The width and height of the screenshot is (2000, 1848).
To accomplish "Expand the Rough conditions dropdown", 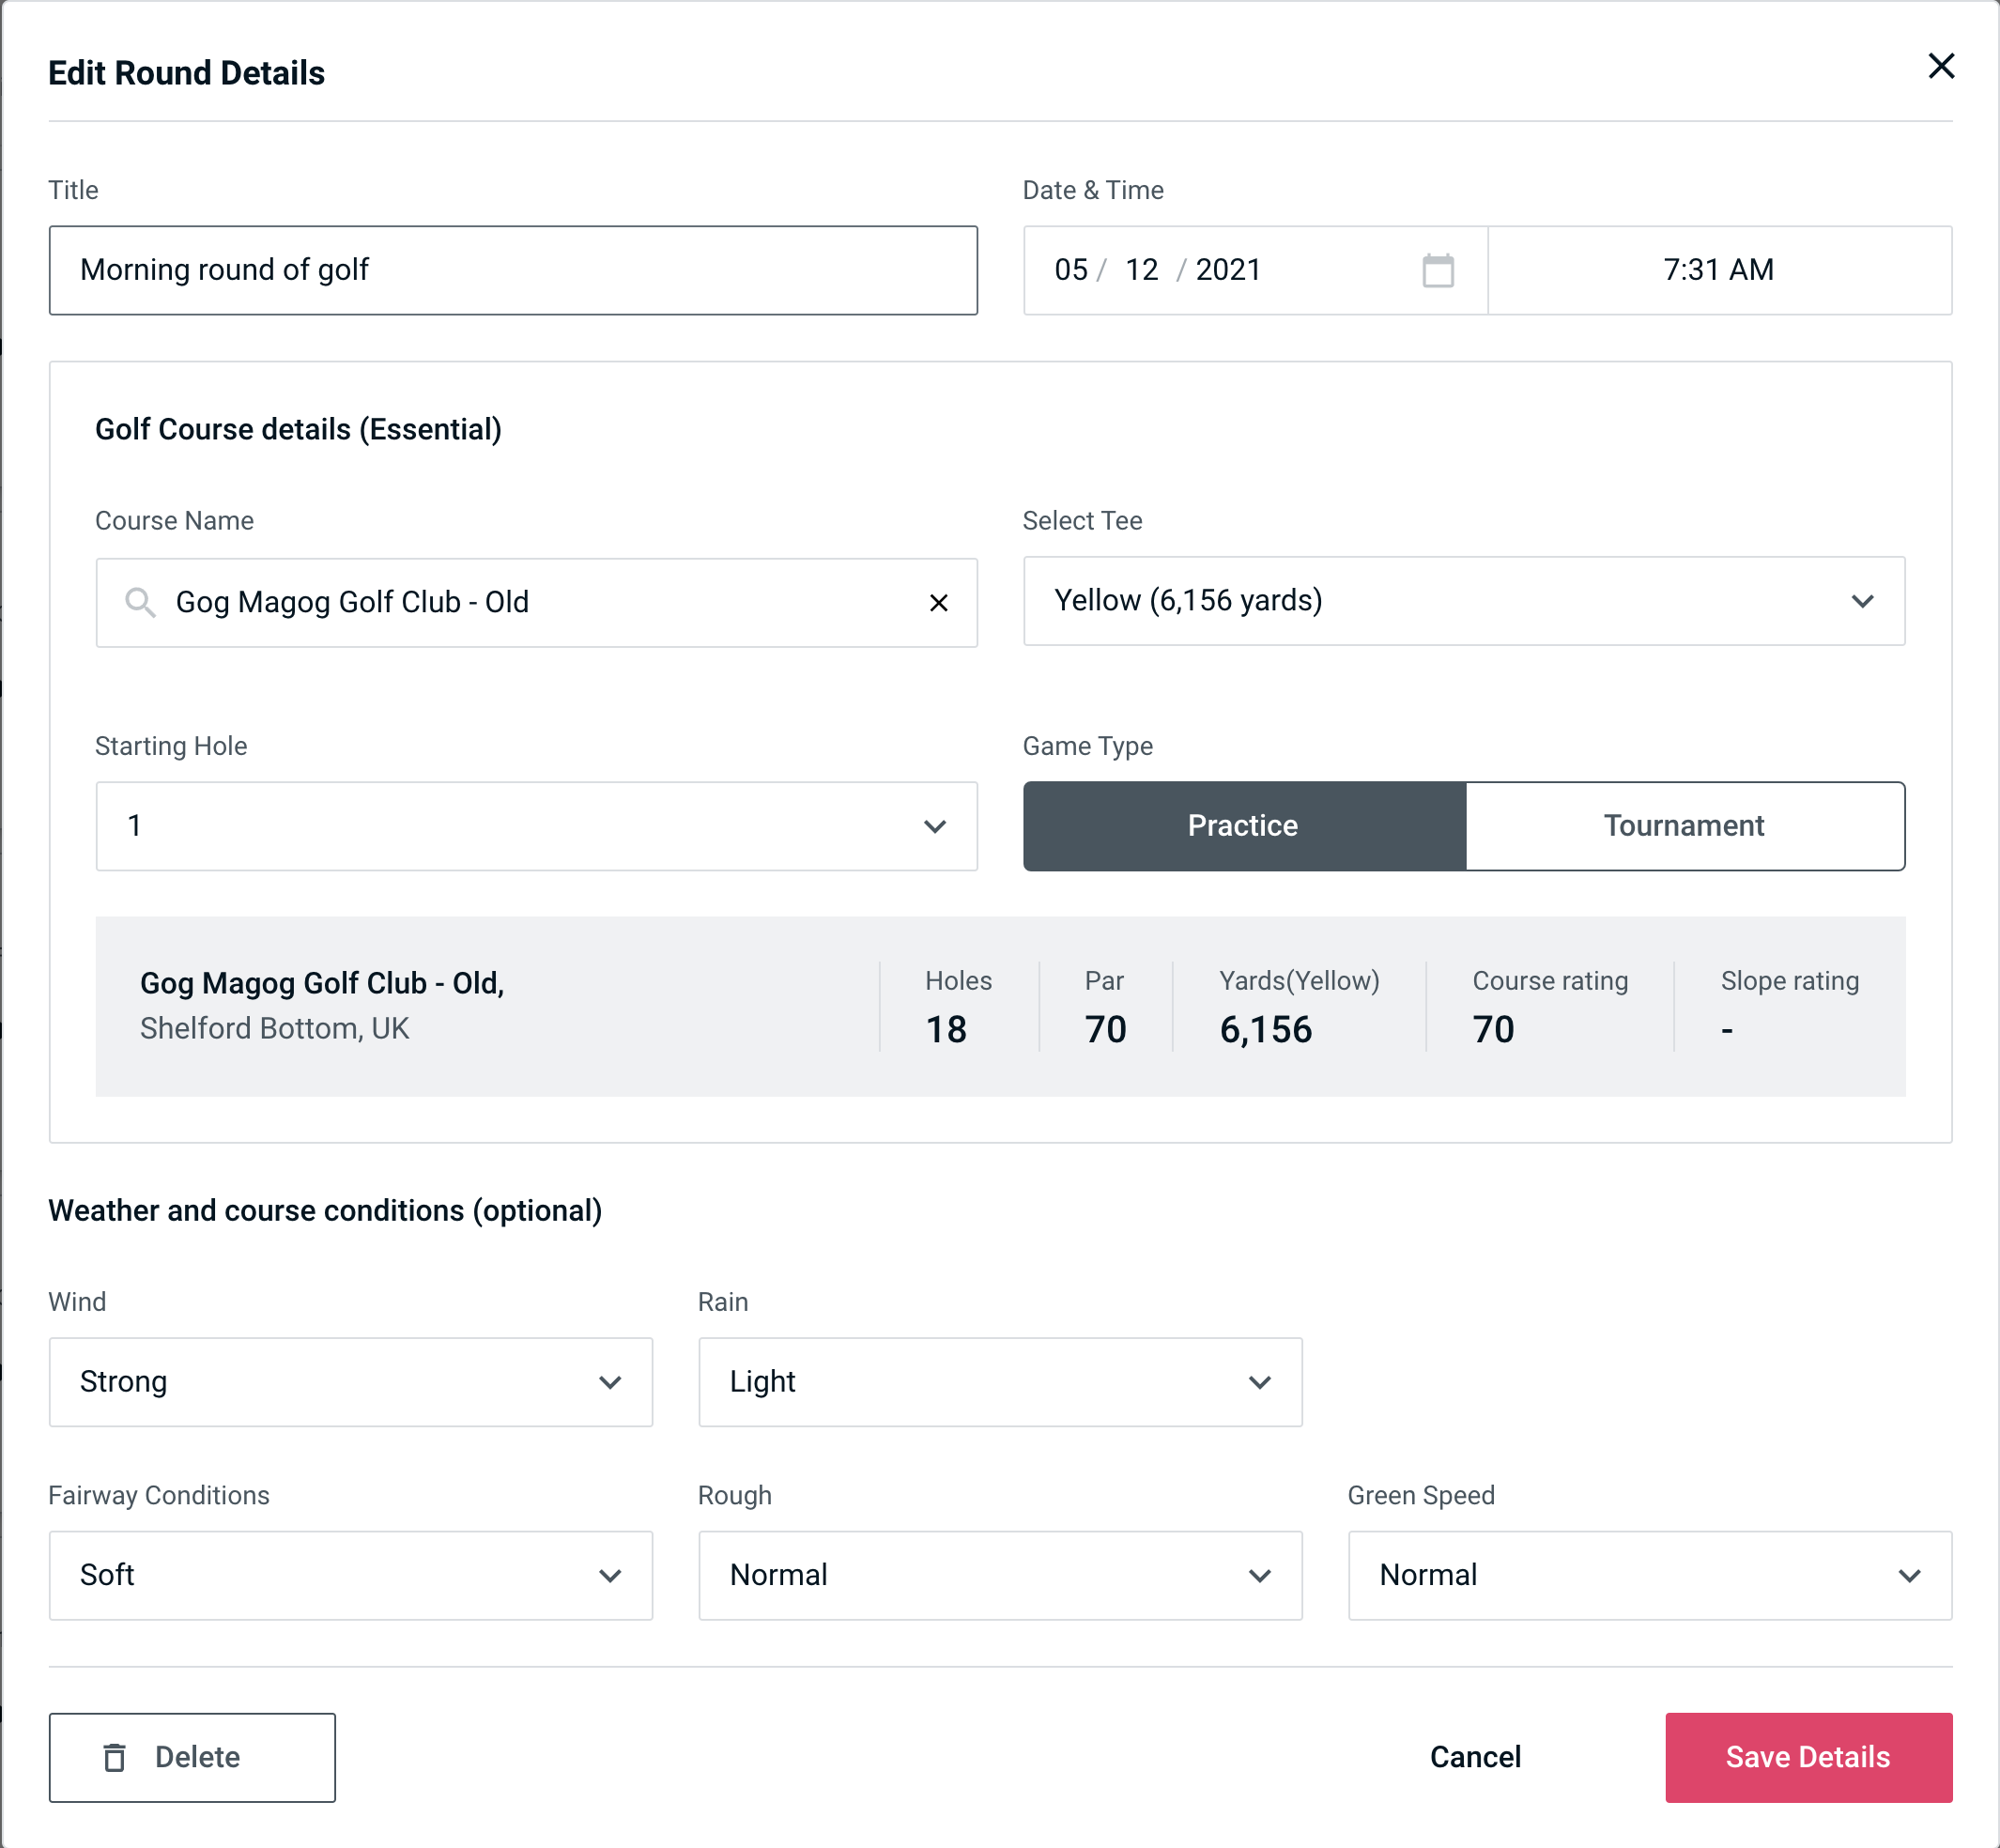I will [x=1263, y=1575].
